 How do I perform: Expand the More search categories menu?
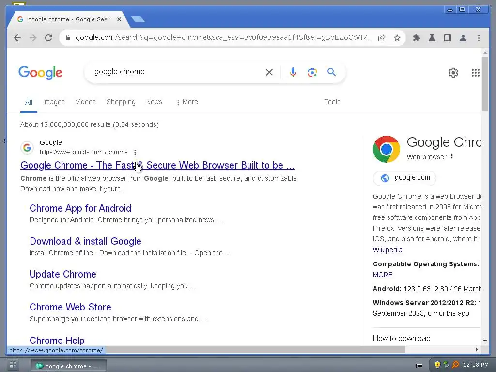[x=187, y=102]
